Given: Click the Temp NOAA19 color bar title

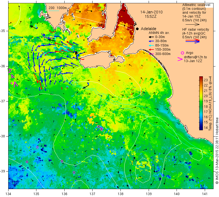Looking at the screenshot, I should tap(210, 103).
